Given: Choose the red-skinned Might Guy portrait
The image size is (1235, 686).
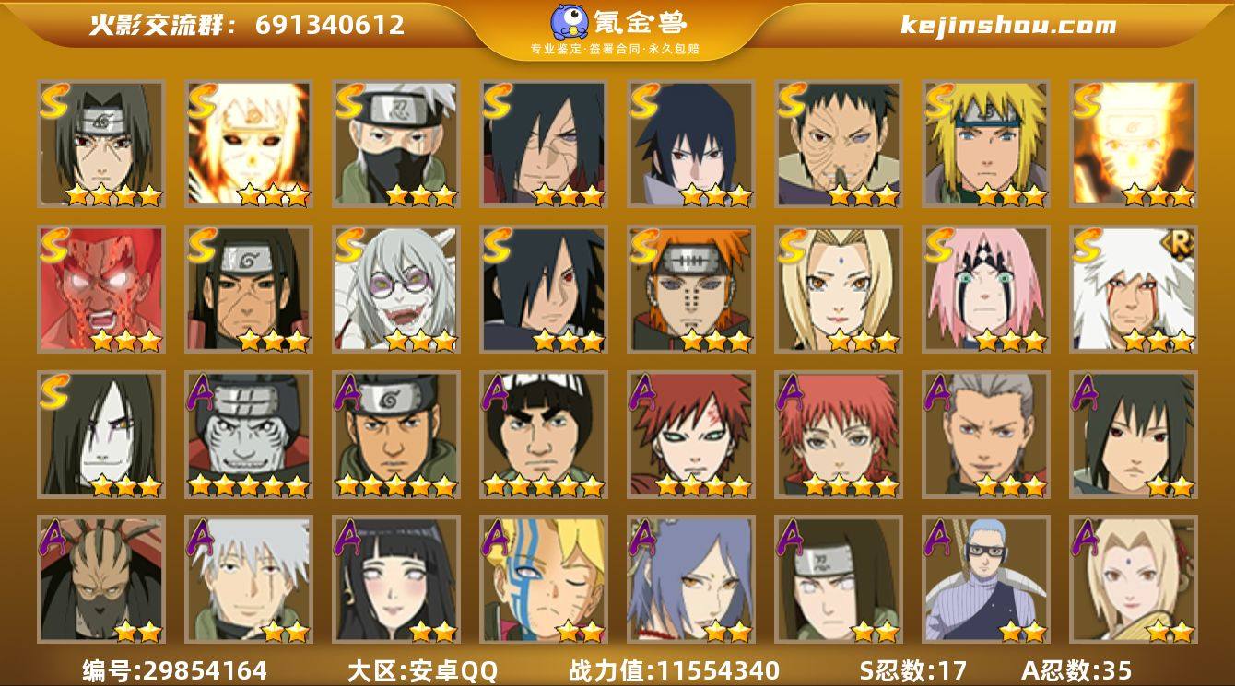Looking at the screenshot, I should pyautogui.click(x=100, y=289).
